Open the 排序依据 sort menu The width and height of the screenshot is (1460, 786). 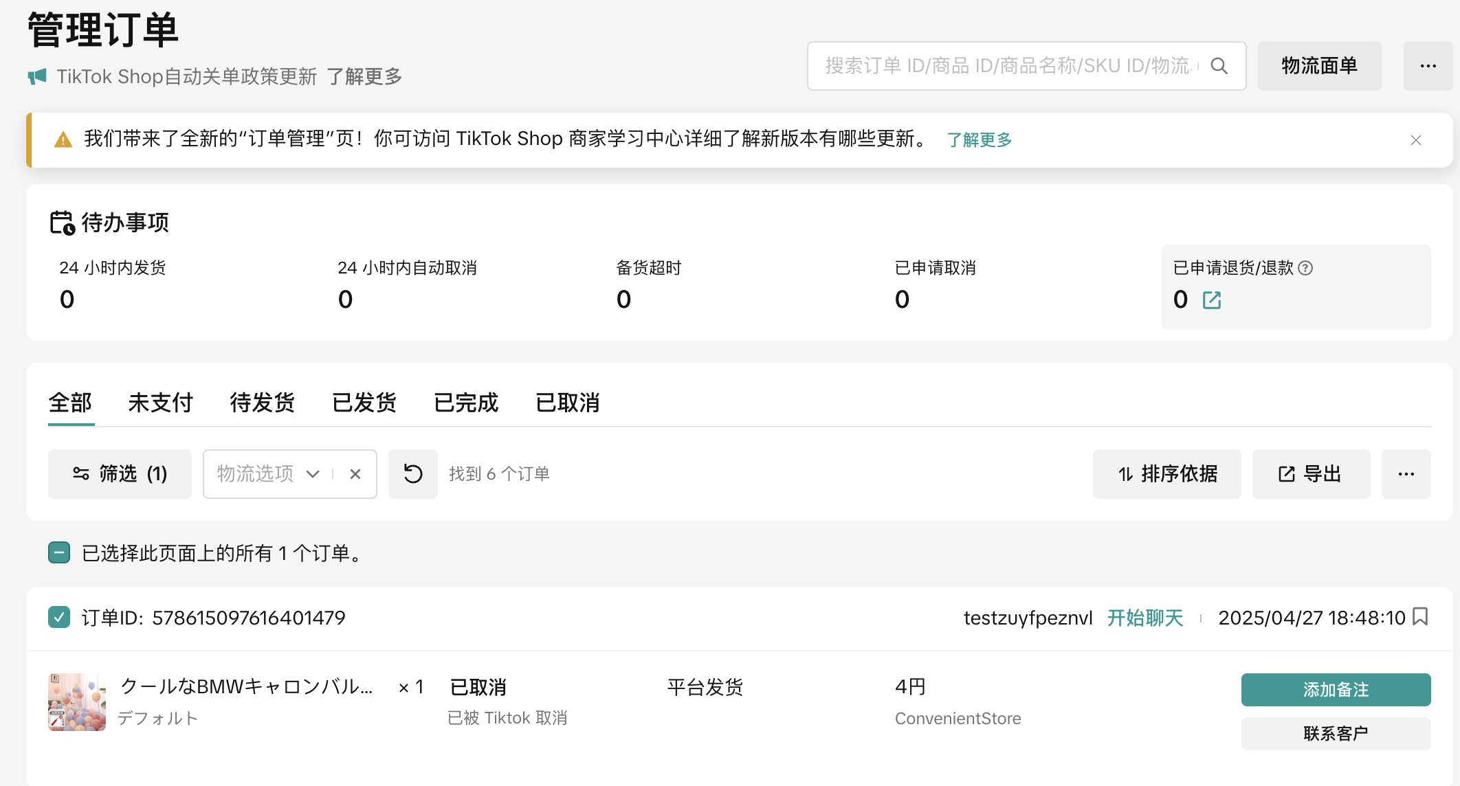pyautogui.click(x=1166, y=474)
